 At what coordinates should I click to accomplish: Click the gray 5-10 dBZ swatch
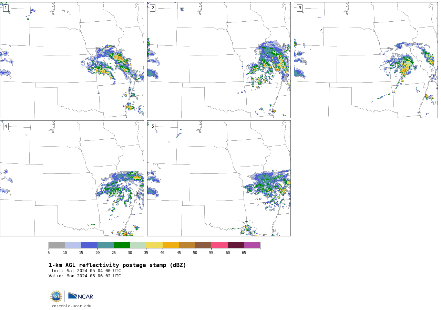point(57,245)
